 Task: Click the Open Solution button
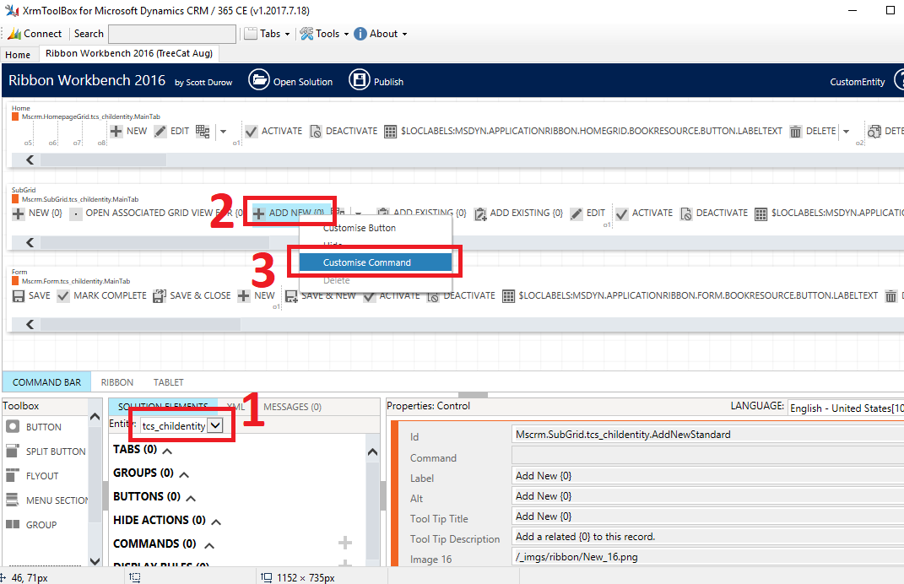click(290, 81)
